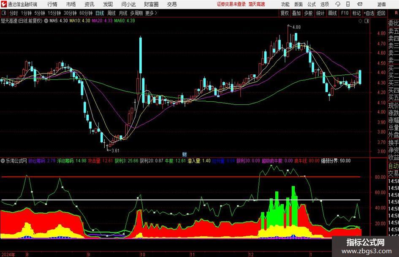This screenshot has height=257, width=399.
Task: Click the 2024年 date axis label
Action: pos(8,254)
